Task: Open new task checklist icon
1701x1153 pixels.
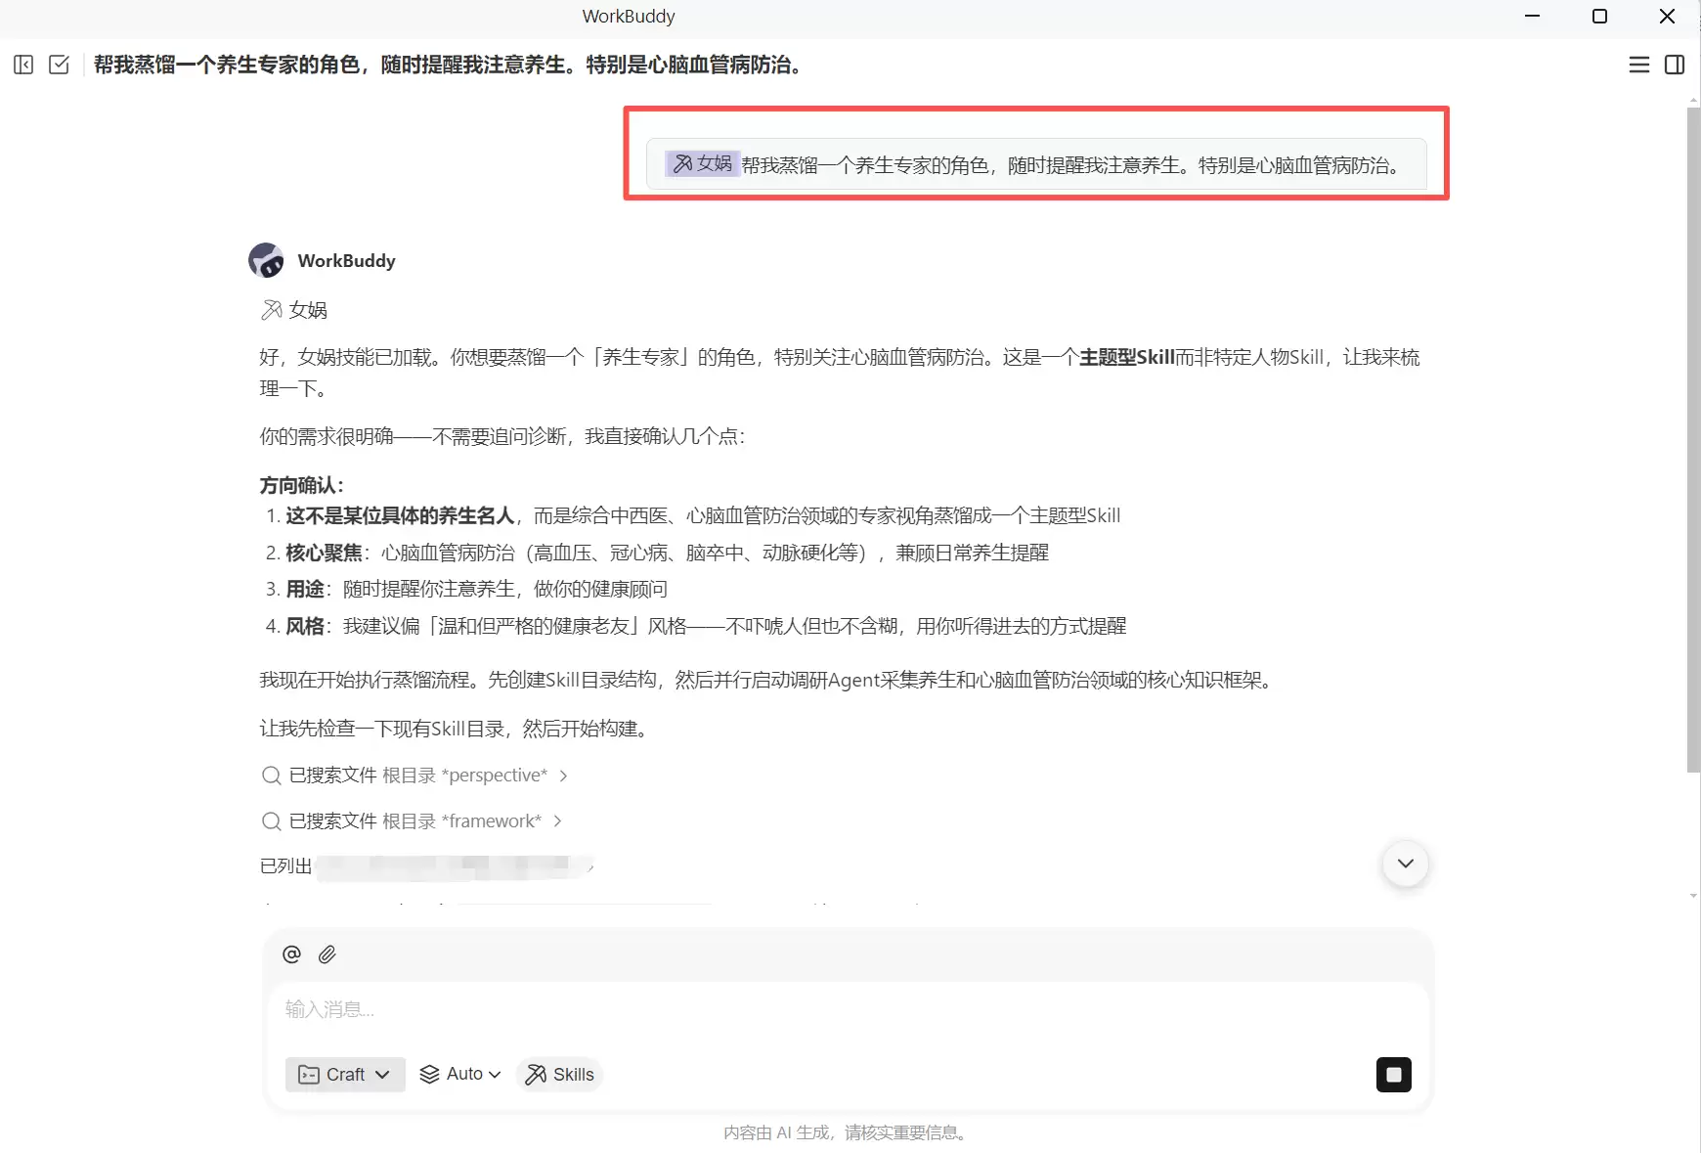Action: click(x=59, y=65)
